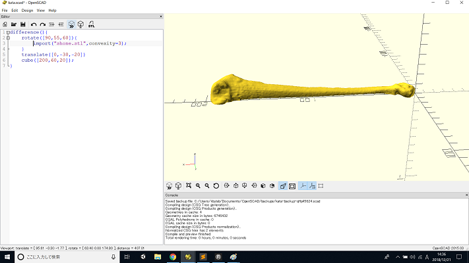Click the Preview icon in editor toolbar
The height and width of the screenshot is (263, 469).
(x=71, y=24)
